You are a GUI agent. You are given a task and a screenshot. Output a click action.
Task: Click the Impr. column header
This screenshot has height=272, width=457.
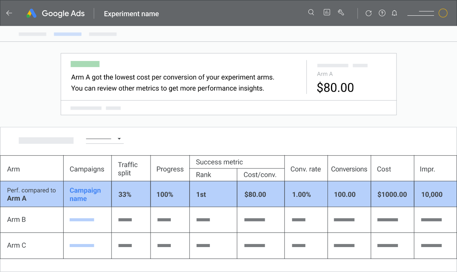click(427, 169)
